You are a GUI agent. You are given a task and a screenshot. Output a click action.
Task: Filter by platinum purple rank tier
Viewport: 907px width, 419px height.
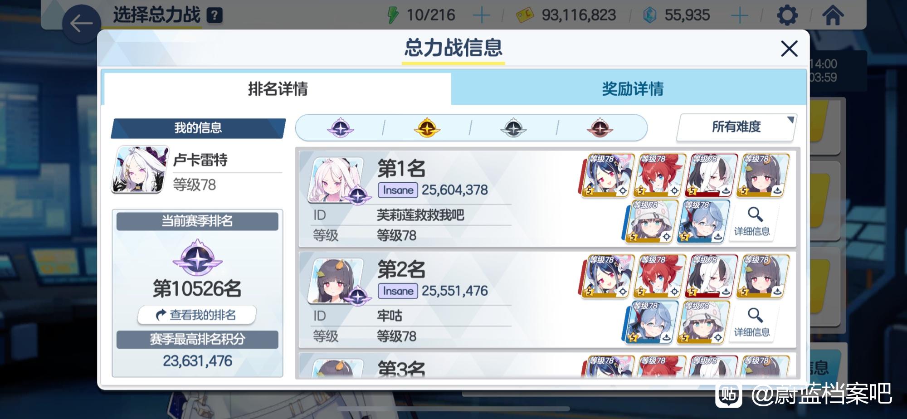coord(341,128)
